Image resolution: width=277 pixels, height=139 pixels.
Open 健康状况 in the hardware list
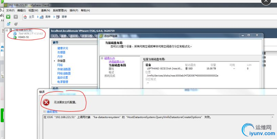tap(63, 48)
